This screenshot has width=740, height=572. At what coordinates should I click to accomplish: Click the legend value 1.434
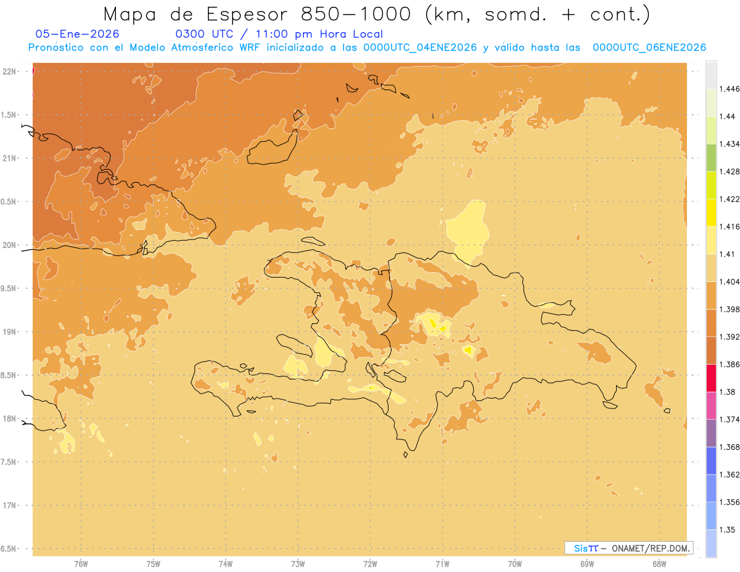tap(730, 144)
